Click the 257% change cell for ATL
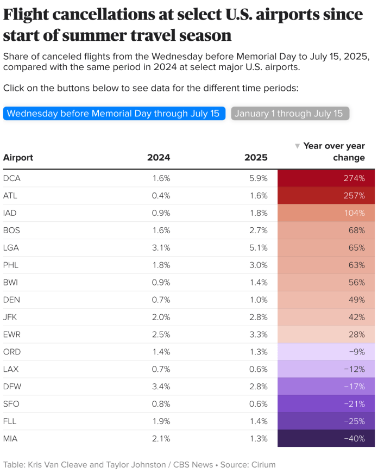The image size is (378, 473). pyautogui.click(x=326, y=195)
